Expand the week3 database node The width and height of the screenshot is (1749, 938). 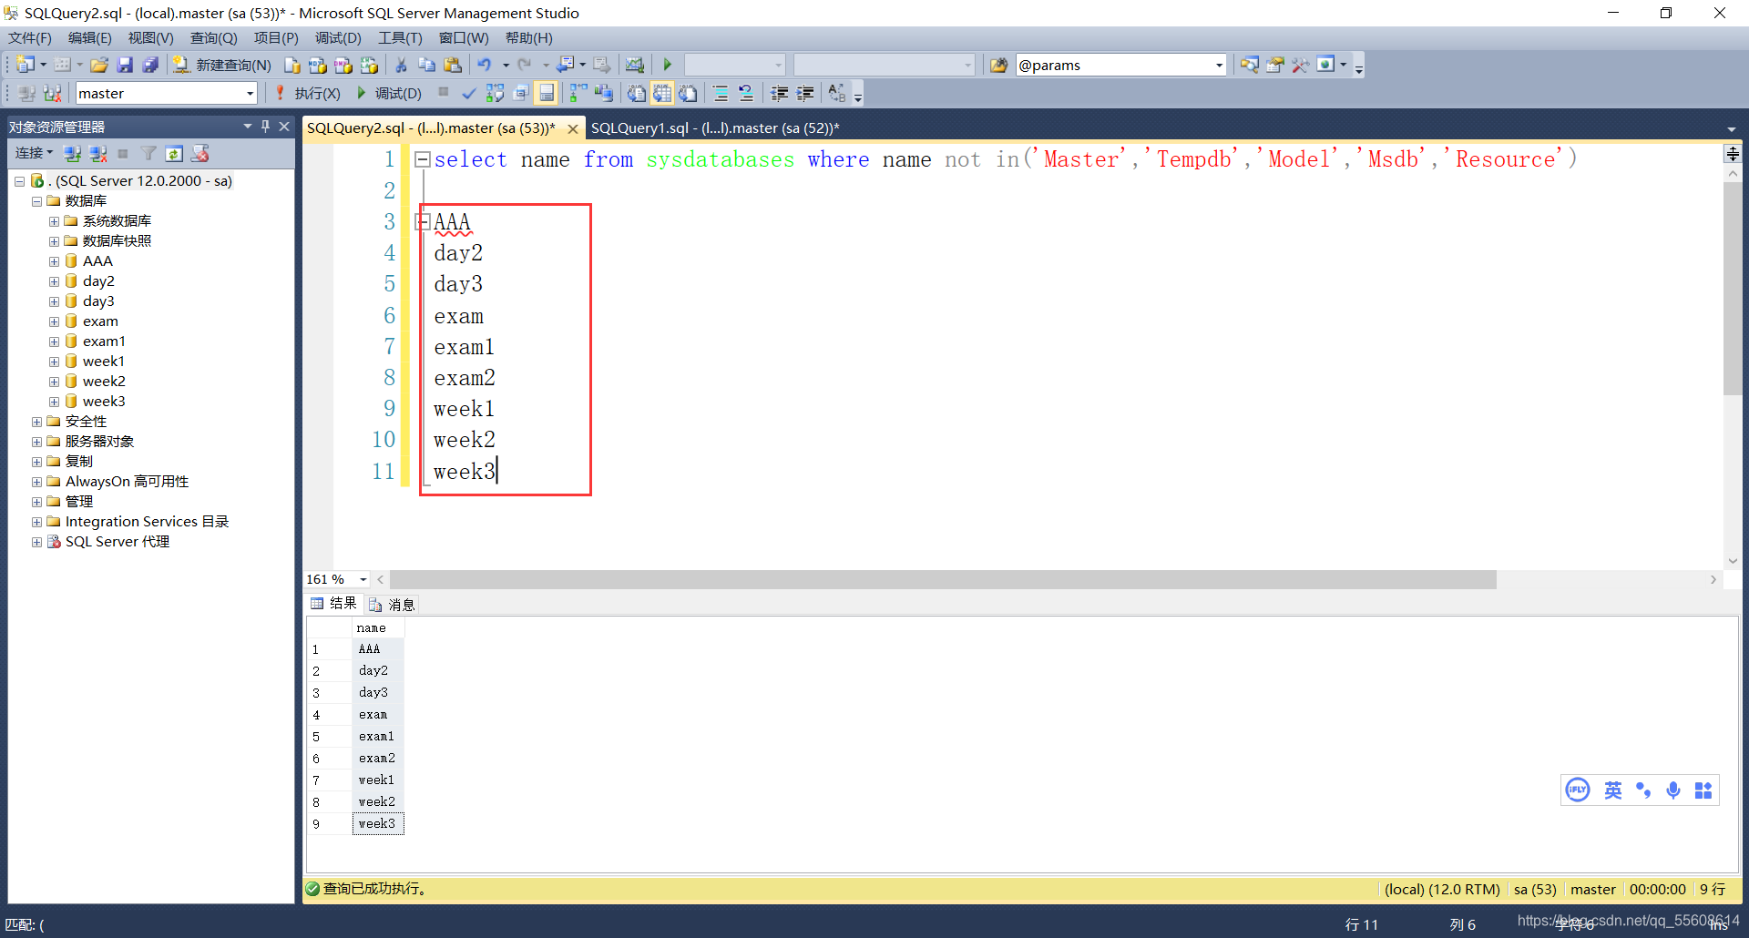(54, 402)
